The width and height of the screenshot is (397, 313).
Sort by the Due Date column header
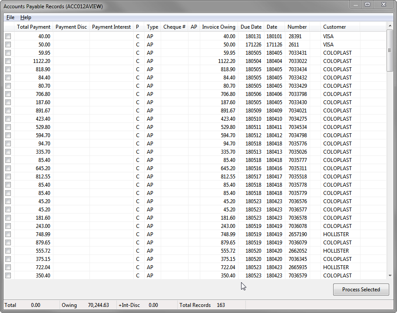(251, 27)
